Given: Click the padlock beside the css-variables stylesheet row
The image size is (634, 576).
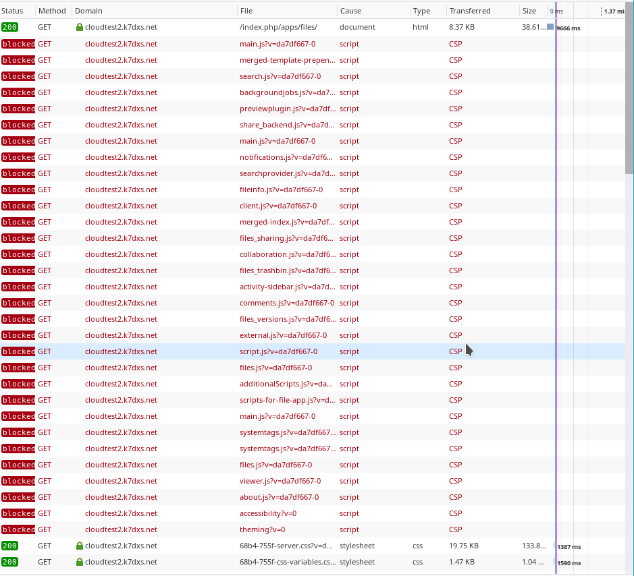Looking at the screenshot, I should [80, 562].
